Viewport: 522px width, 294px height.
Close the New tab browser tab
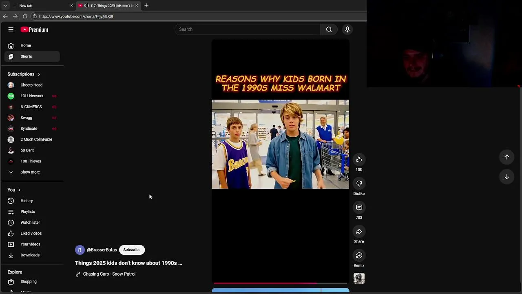(72, 6)
